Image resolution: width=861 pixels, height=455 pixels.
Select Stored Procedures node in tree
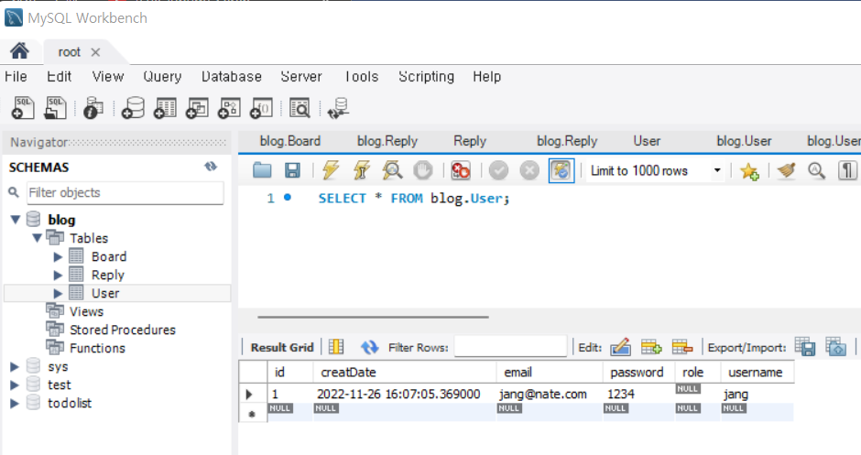point(123,330)
